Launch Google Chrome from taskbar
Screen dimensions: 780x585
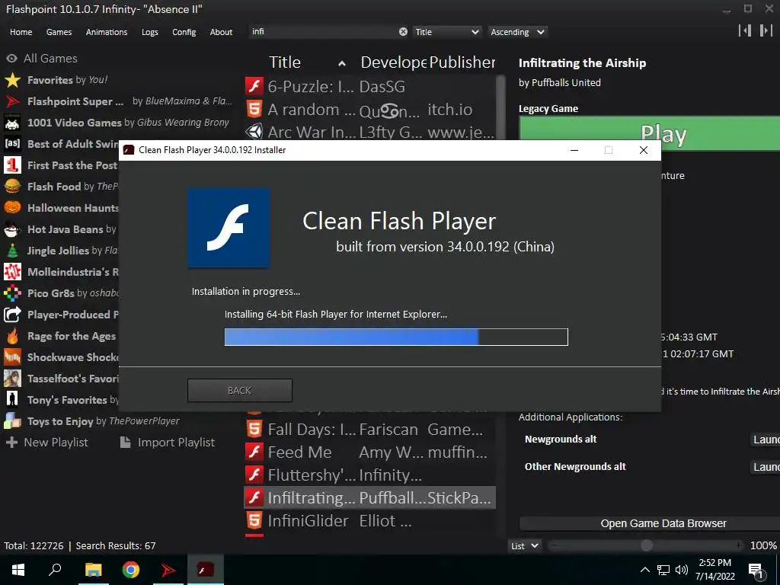131,570
